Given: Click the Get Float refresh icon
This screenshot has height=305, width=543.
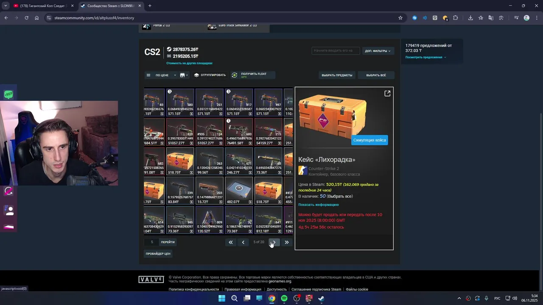Looking at the screenshot, I should click(235, 75).
